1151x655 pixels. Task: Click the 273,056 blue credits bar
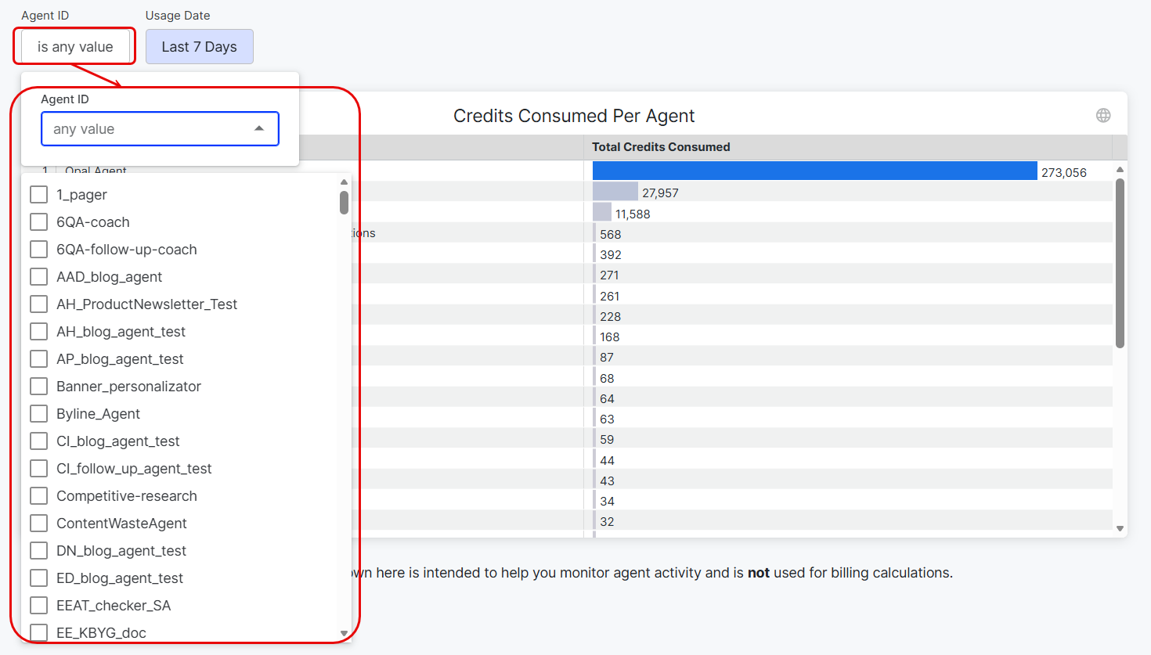pyautogui.click(x=814, y=171)
